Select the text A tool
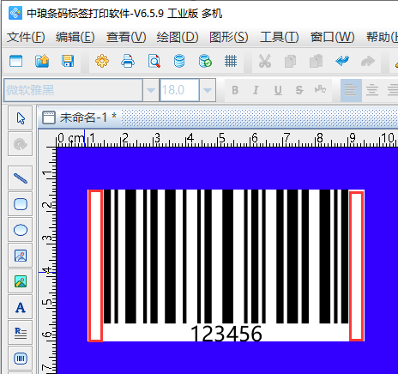This screenshot has height=374, width=398. pos(21,307)
